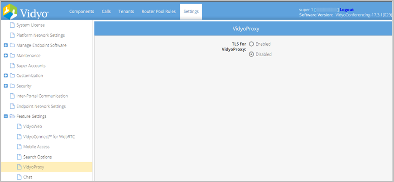This screenshot has height=182, width=394.
Task: Open the Components tab
Action: click(82, 11)
